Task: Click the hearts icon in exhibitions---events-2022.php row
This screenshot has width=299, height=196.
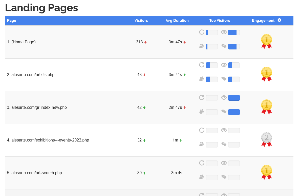Action: (x=224, y=144)
